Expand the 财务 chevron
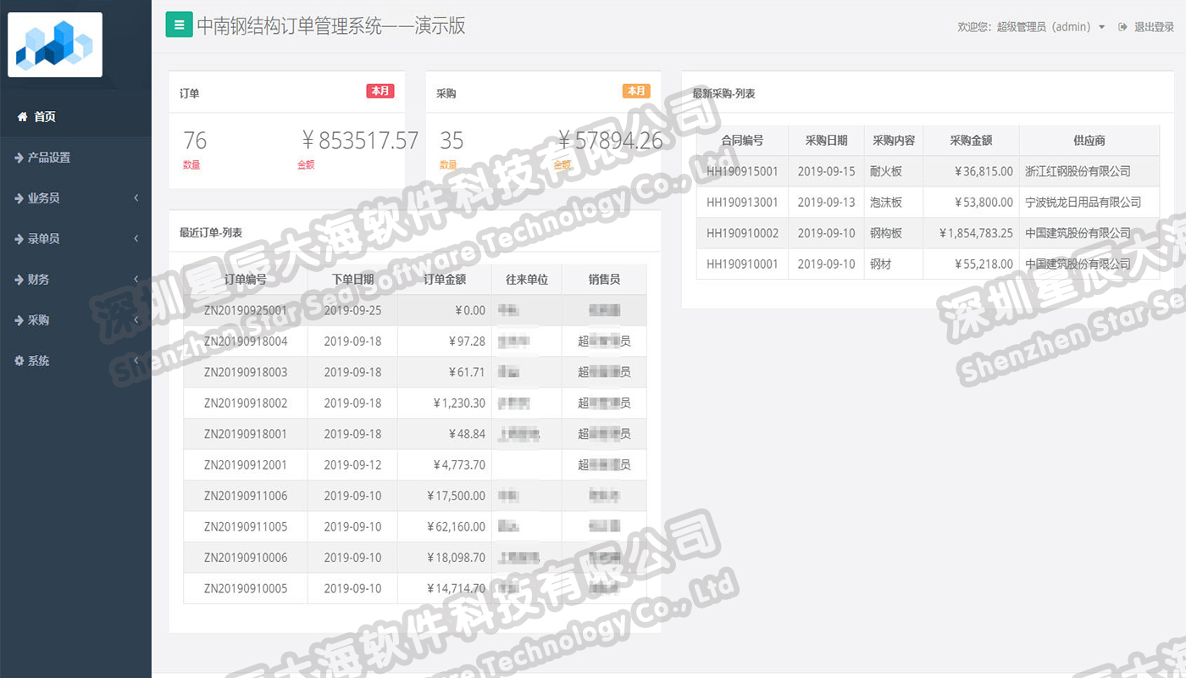This screenshot has width=1186, height=678. pyautogui.click(x=136, y=280)
